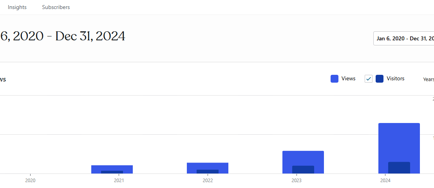Select the 2024 Visitors bar
This screenshot has height=188, width=434.
399,168
